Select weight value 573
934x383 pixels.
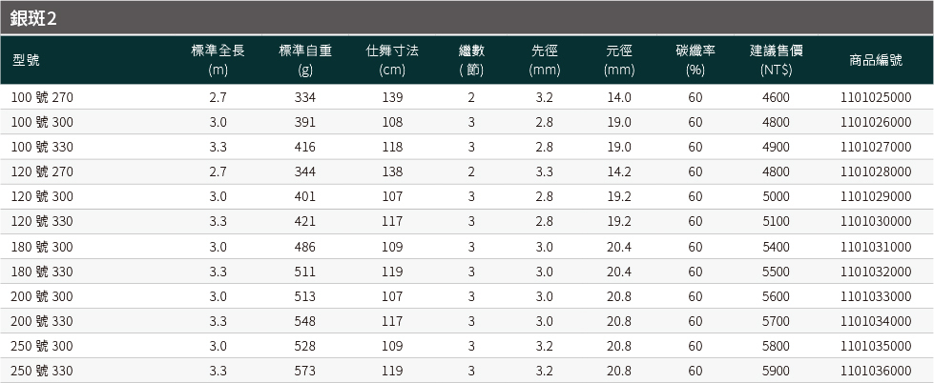click(305, 372)
